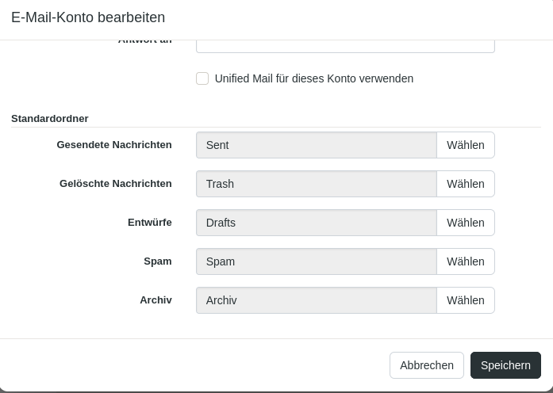Click the Entwürfe label
The height and width of the screenshot is (393, 553).
click(x=149, y=223)
